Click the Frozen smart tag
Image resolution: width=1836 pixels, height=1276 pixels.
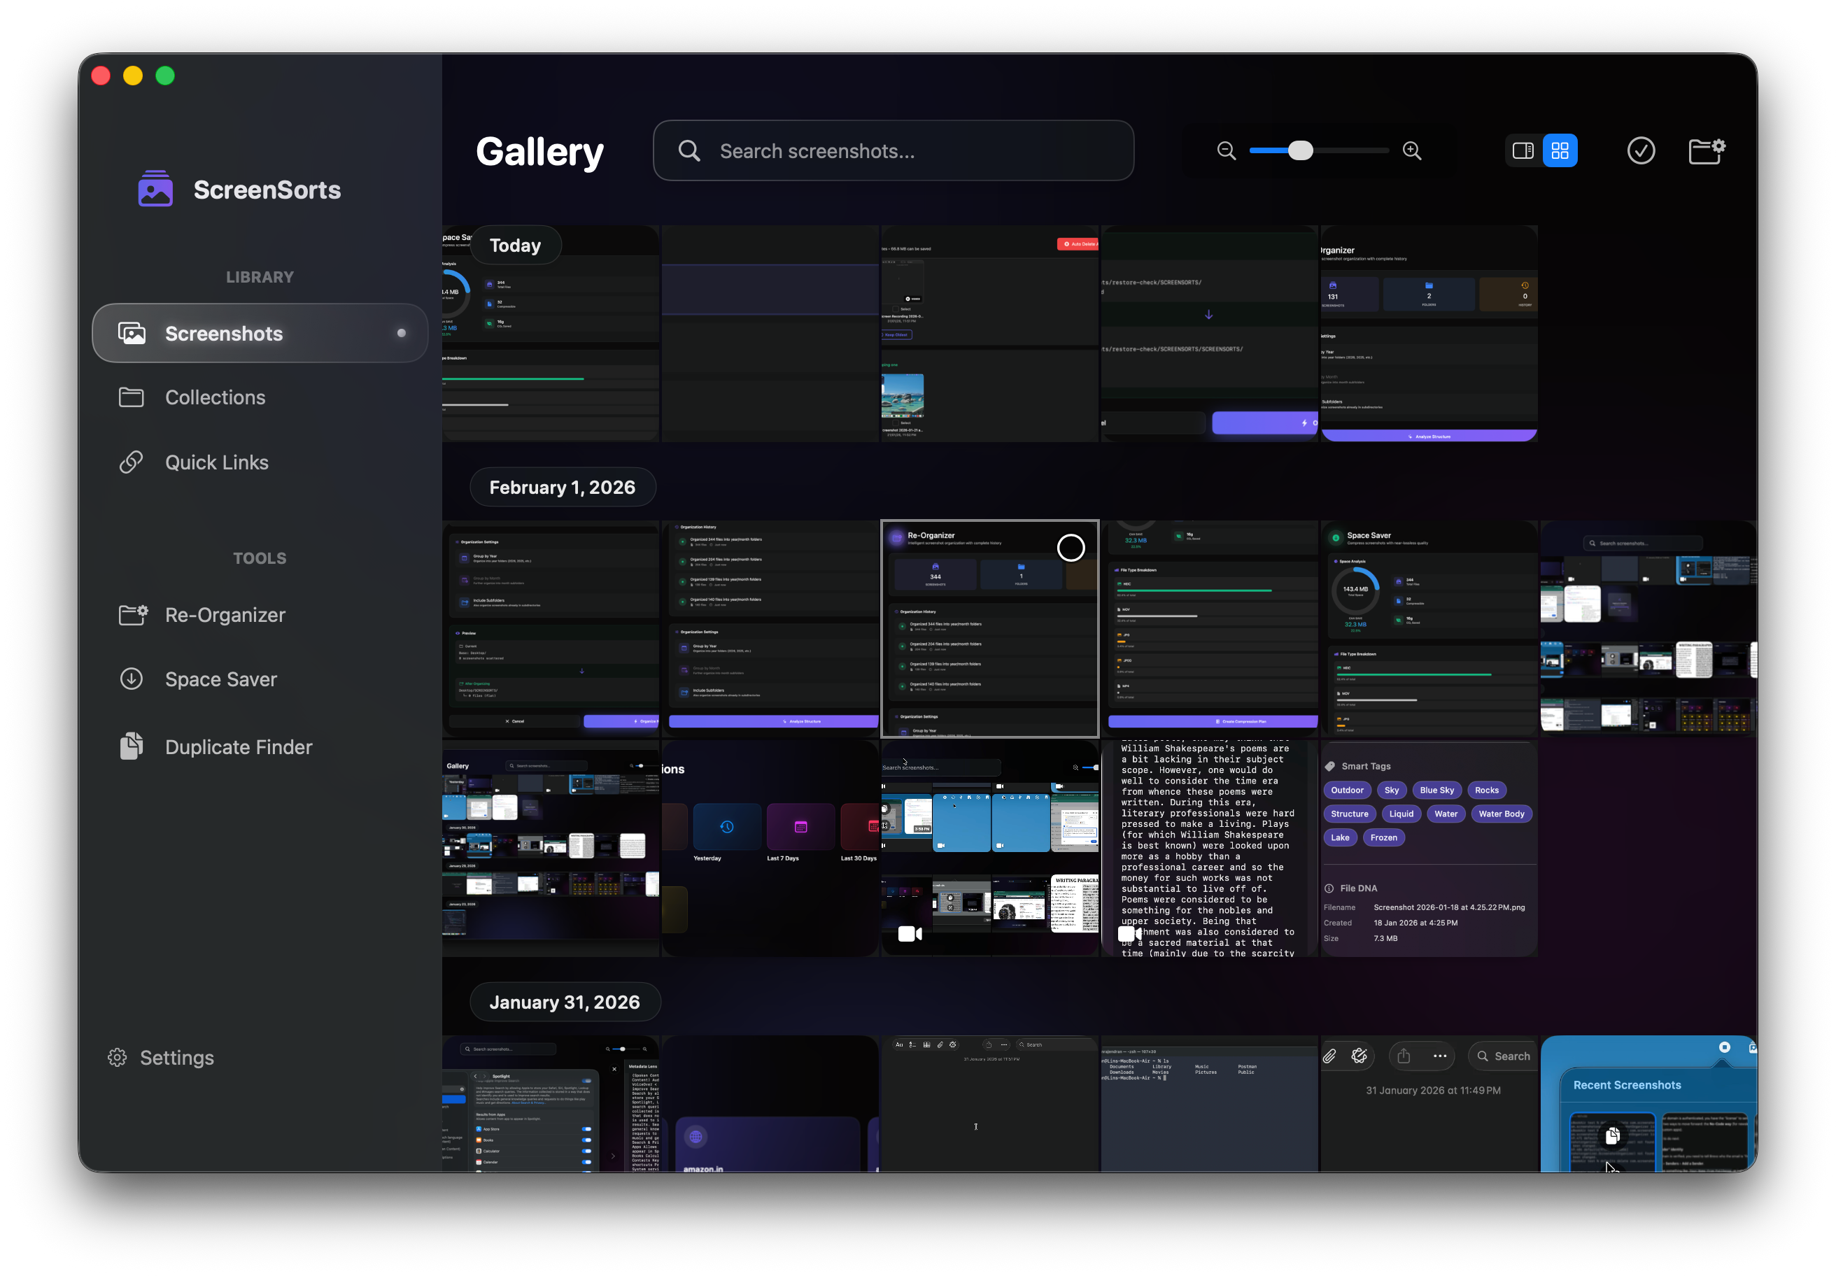pos(1383,837)
